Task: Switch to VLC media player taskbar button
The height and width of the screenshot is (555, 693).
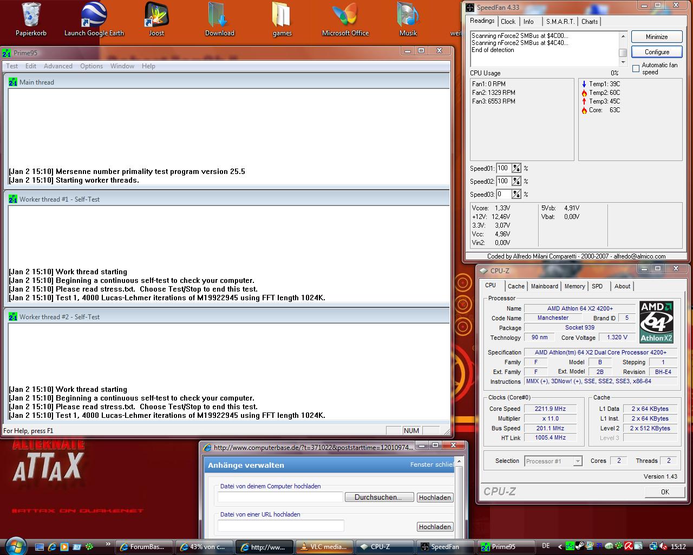Action: click(x=324, y=547)
